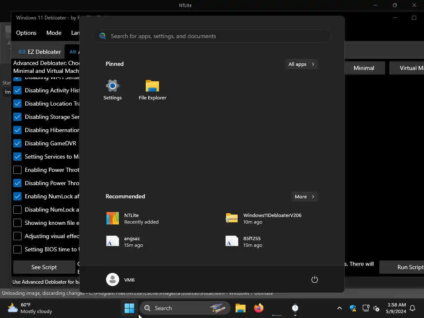This screenshot has width=424, height=318.
Task: Click See Script button
Action: tap(44, 267)
